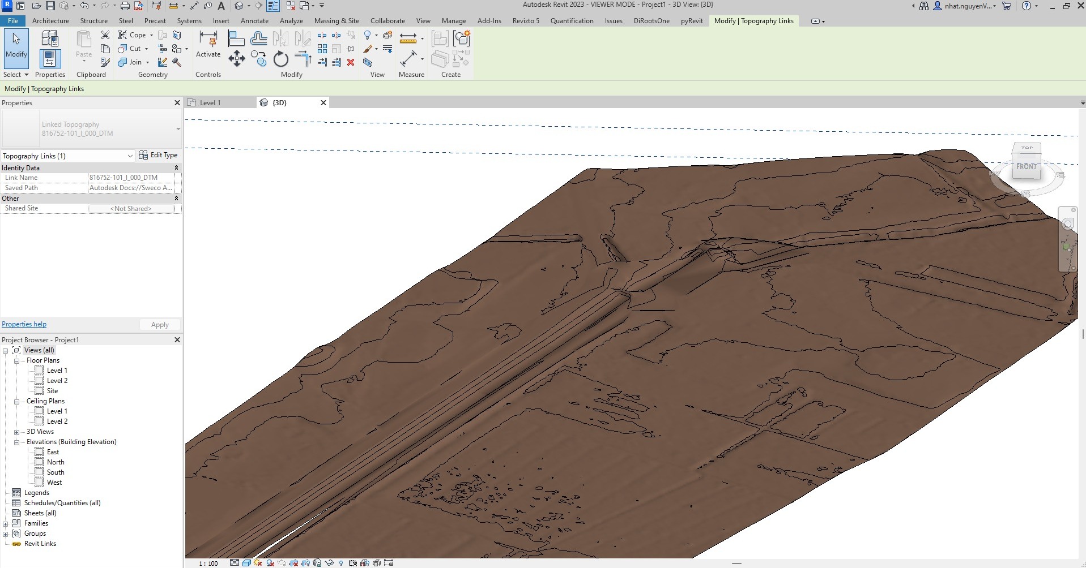Open Visual Style in view control bar
The image size is (1086, 568).
(x=246, y=563)
